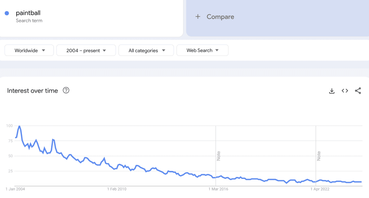Viewport: 369px width, 198px height.
Task: Click the 1 Jan 2004 axis label
Action: point(15,189)
